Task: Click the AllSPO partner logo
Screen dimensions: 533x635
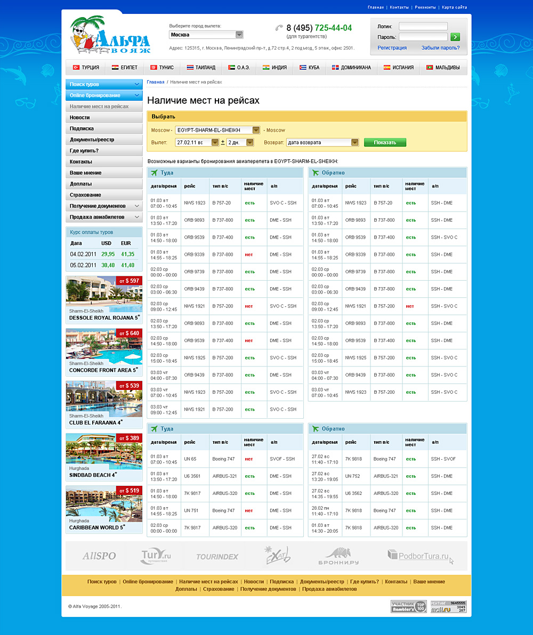Action: tap(99, 556)
